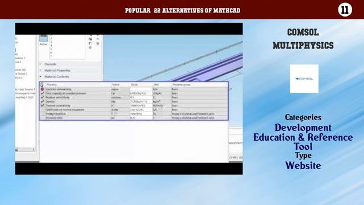Viewport: 364px width, 205px height.
Task: Click the COMSOL logo thumbnail
Action: pyautogui.click(x=304, y=79)
